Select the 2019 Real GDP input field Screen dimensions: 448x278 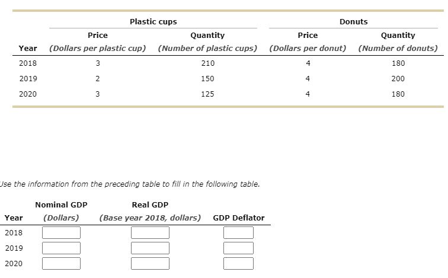(150, 248)
